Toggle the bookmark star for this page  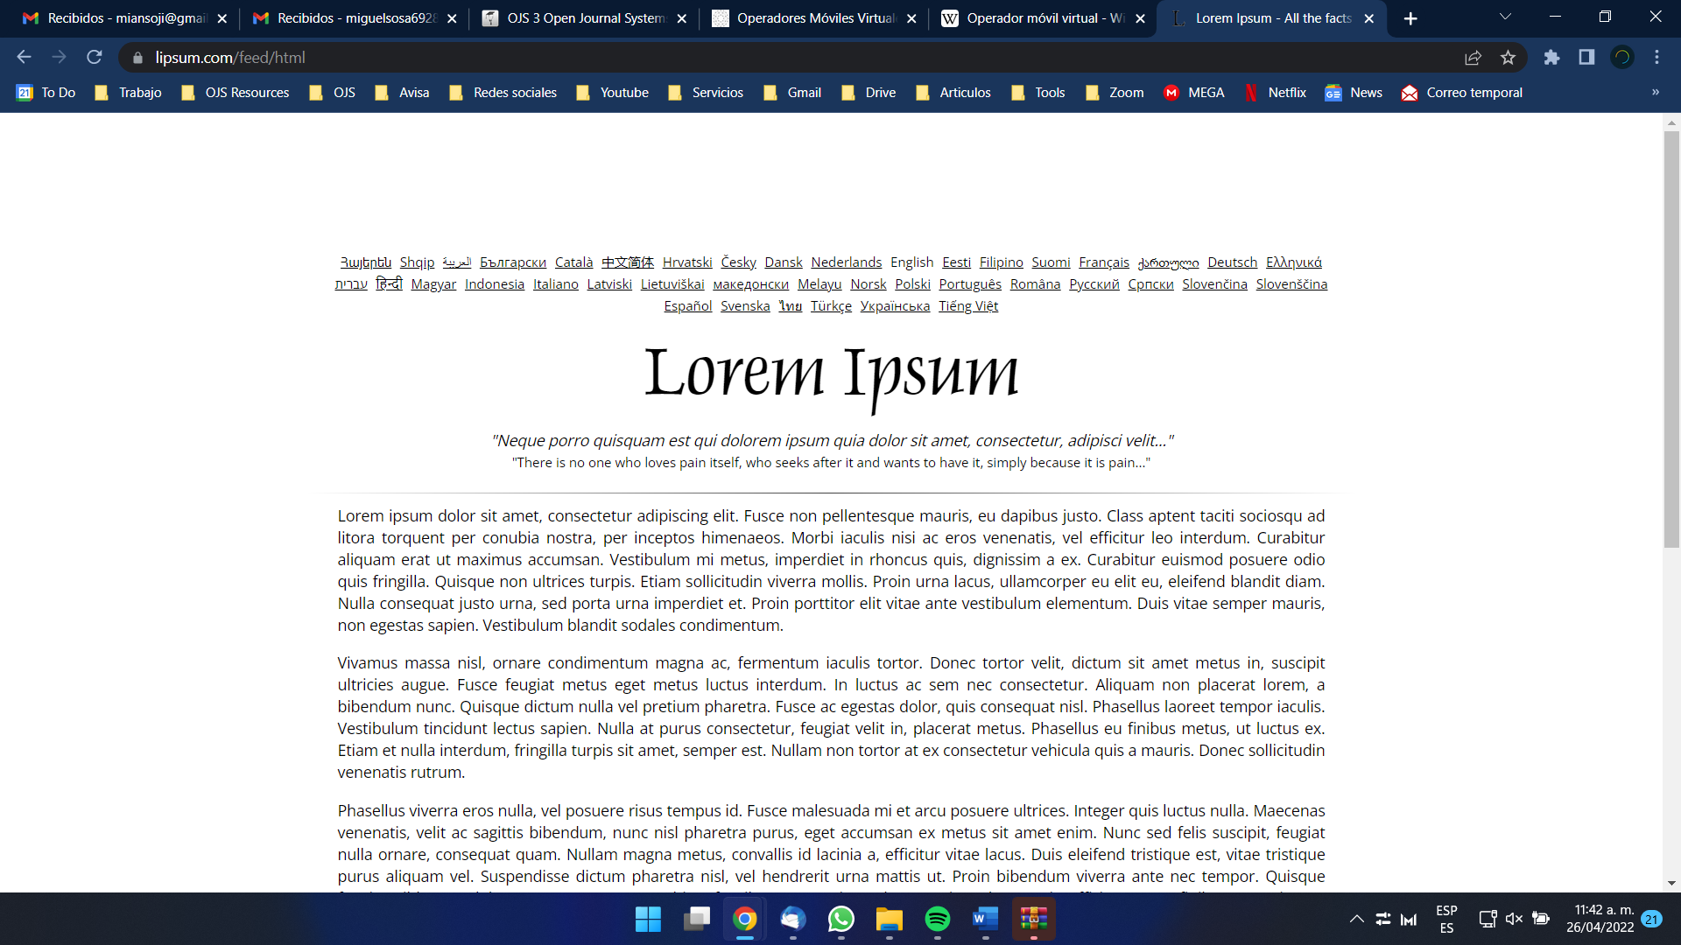pyautogui.click(x=1508, y=57)
